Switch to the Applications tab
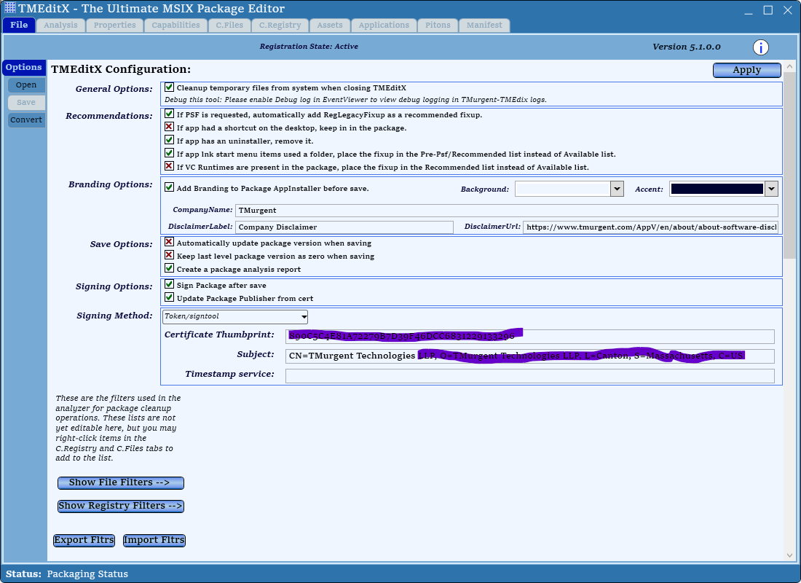 tap(384, 26)
